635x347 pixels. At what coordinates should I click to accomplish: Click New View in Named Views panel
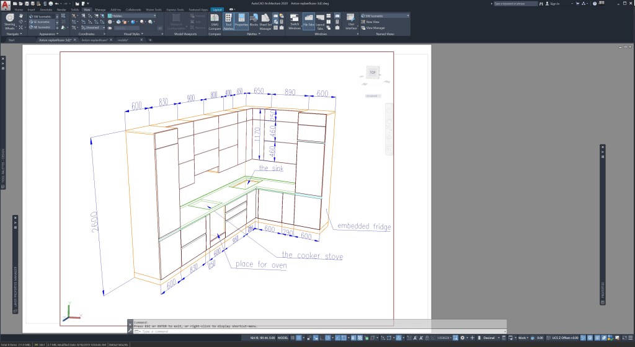click(x=374, y=22)
